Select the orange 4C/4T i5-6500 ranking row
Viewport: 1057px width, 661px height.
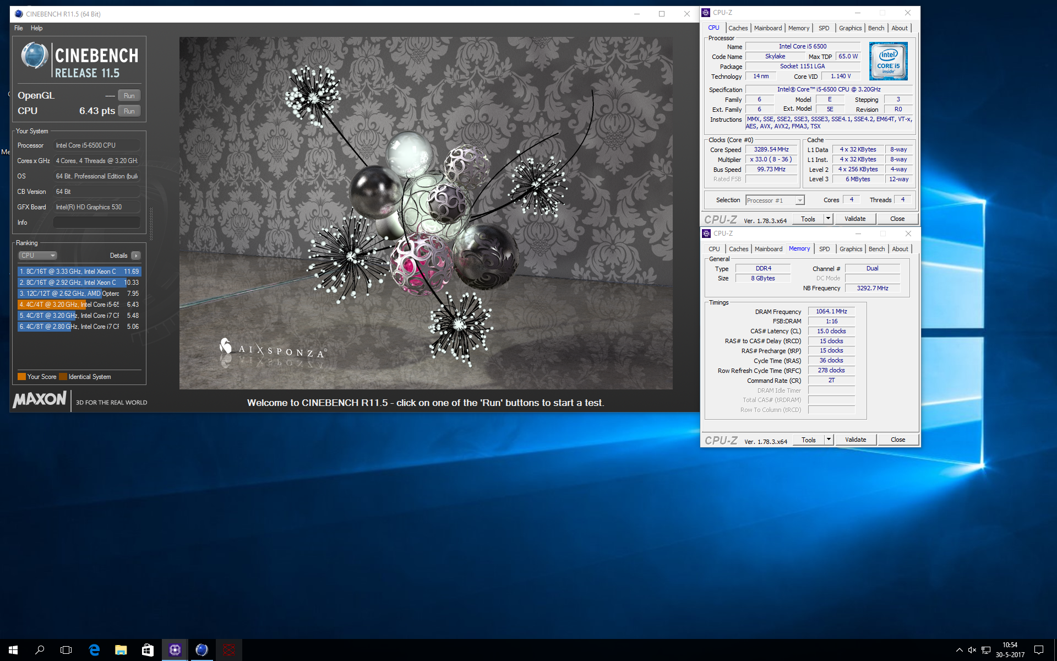point(79,305)
